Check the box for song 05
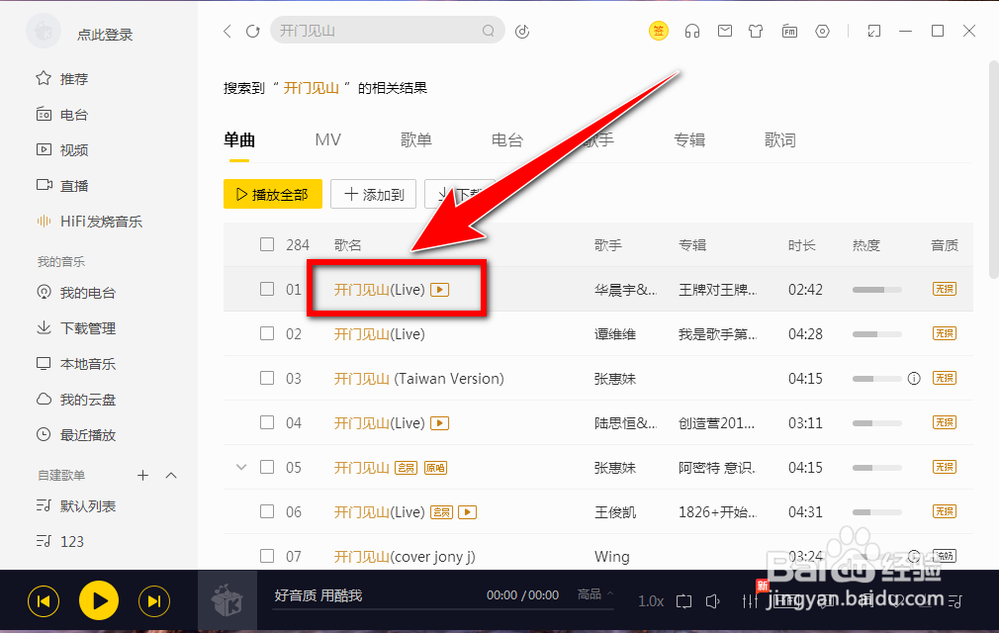This screenshot has width=999, height=633. click(267, 468)
